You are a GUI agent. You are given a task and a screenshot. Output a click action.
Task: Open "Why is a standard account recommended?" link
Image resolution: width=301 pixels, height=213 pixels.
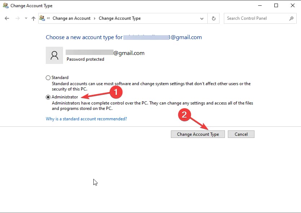click(x=86, y=119)
